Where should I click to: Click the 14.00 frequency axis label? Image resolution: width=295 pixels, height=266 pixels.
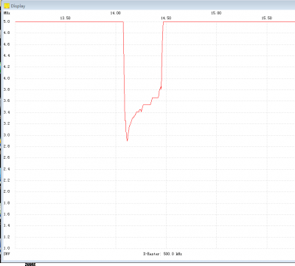pyautogui.click(x=116, y=13)
